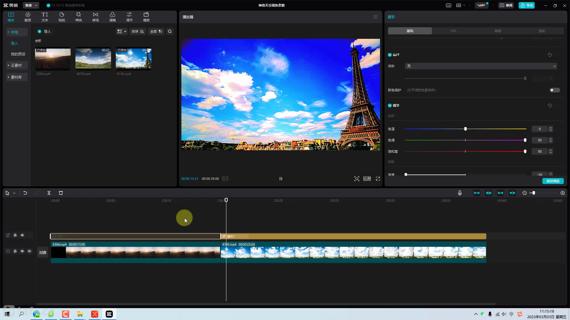Open the Media (媒体) tab

pos(11,17)
